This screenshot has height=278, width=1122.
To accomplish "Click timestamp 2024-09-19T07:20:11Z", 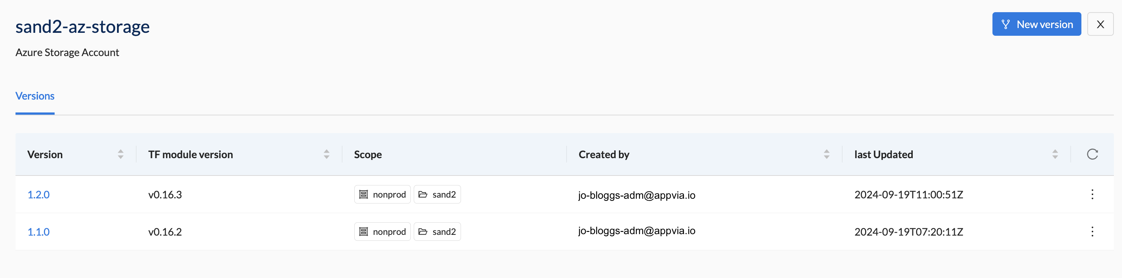I will click(909, 232).
